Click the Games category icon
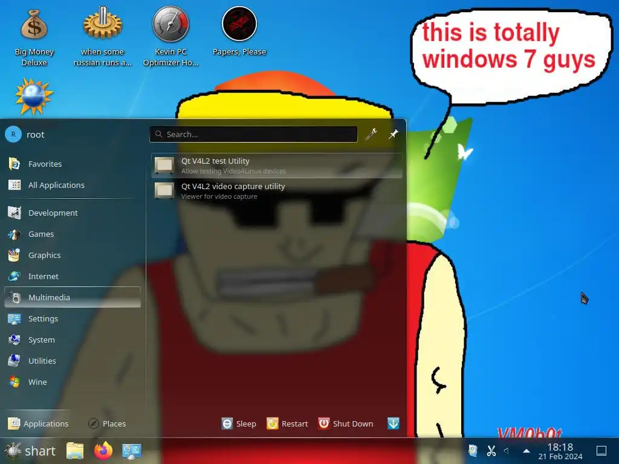 coord(15,234)
